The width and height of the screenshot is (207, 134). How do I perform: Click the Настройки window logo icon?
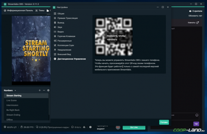54,7
